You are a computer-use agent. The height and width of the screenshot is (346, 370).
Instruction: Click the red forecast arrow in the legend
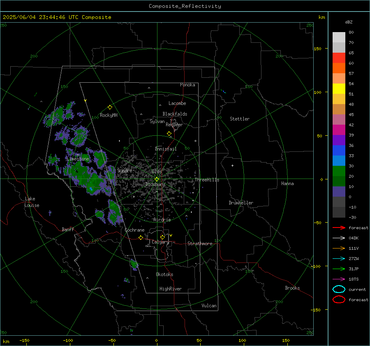point(339,228)
